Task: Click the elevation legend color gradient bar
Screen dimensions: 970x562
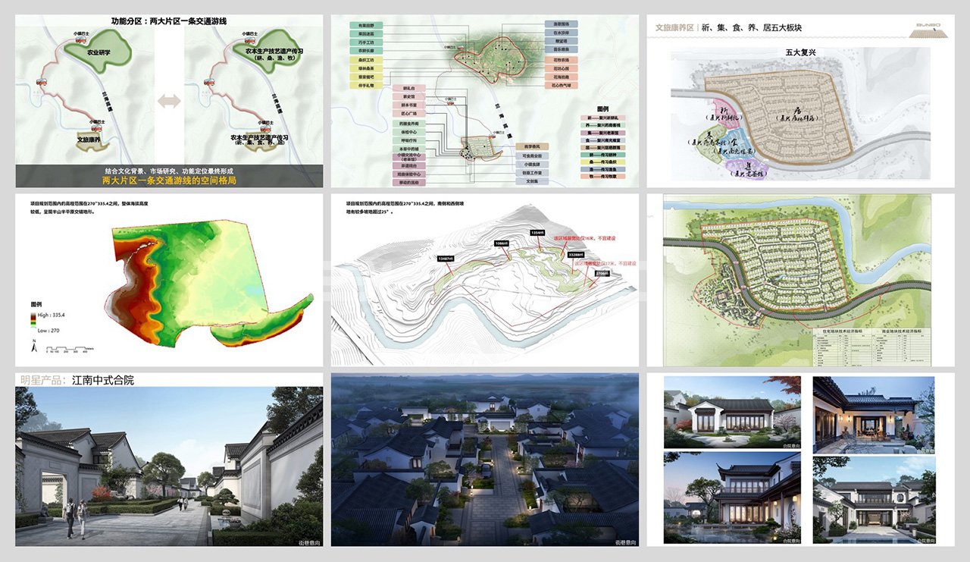Action: pyautogui.click(x=34, y=319)
